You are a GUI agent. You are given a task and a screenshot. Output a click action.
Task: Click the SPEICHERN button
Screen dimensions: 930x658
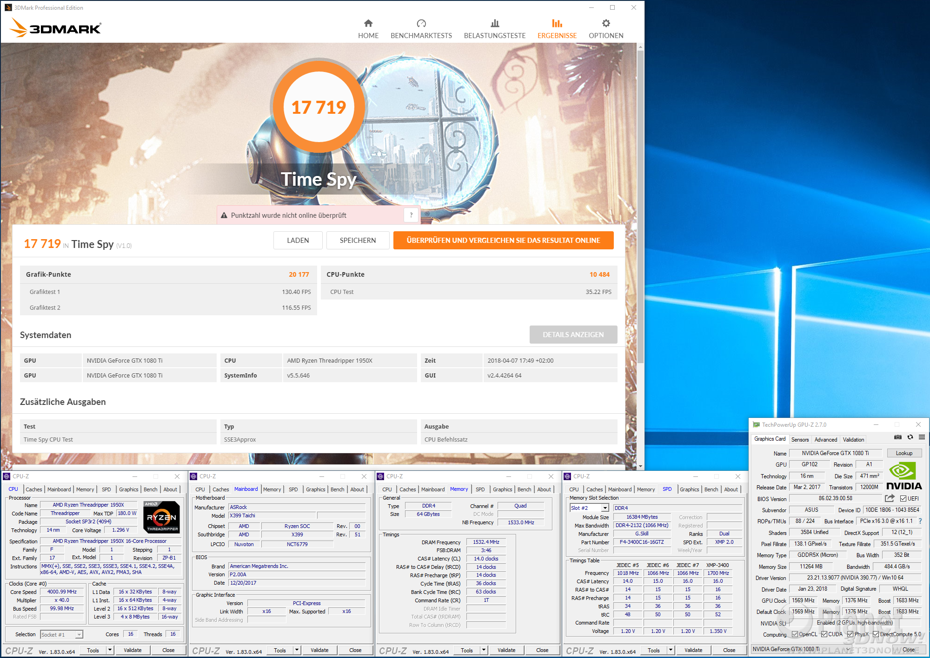click(x=358, y=241)
